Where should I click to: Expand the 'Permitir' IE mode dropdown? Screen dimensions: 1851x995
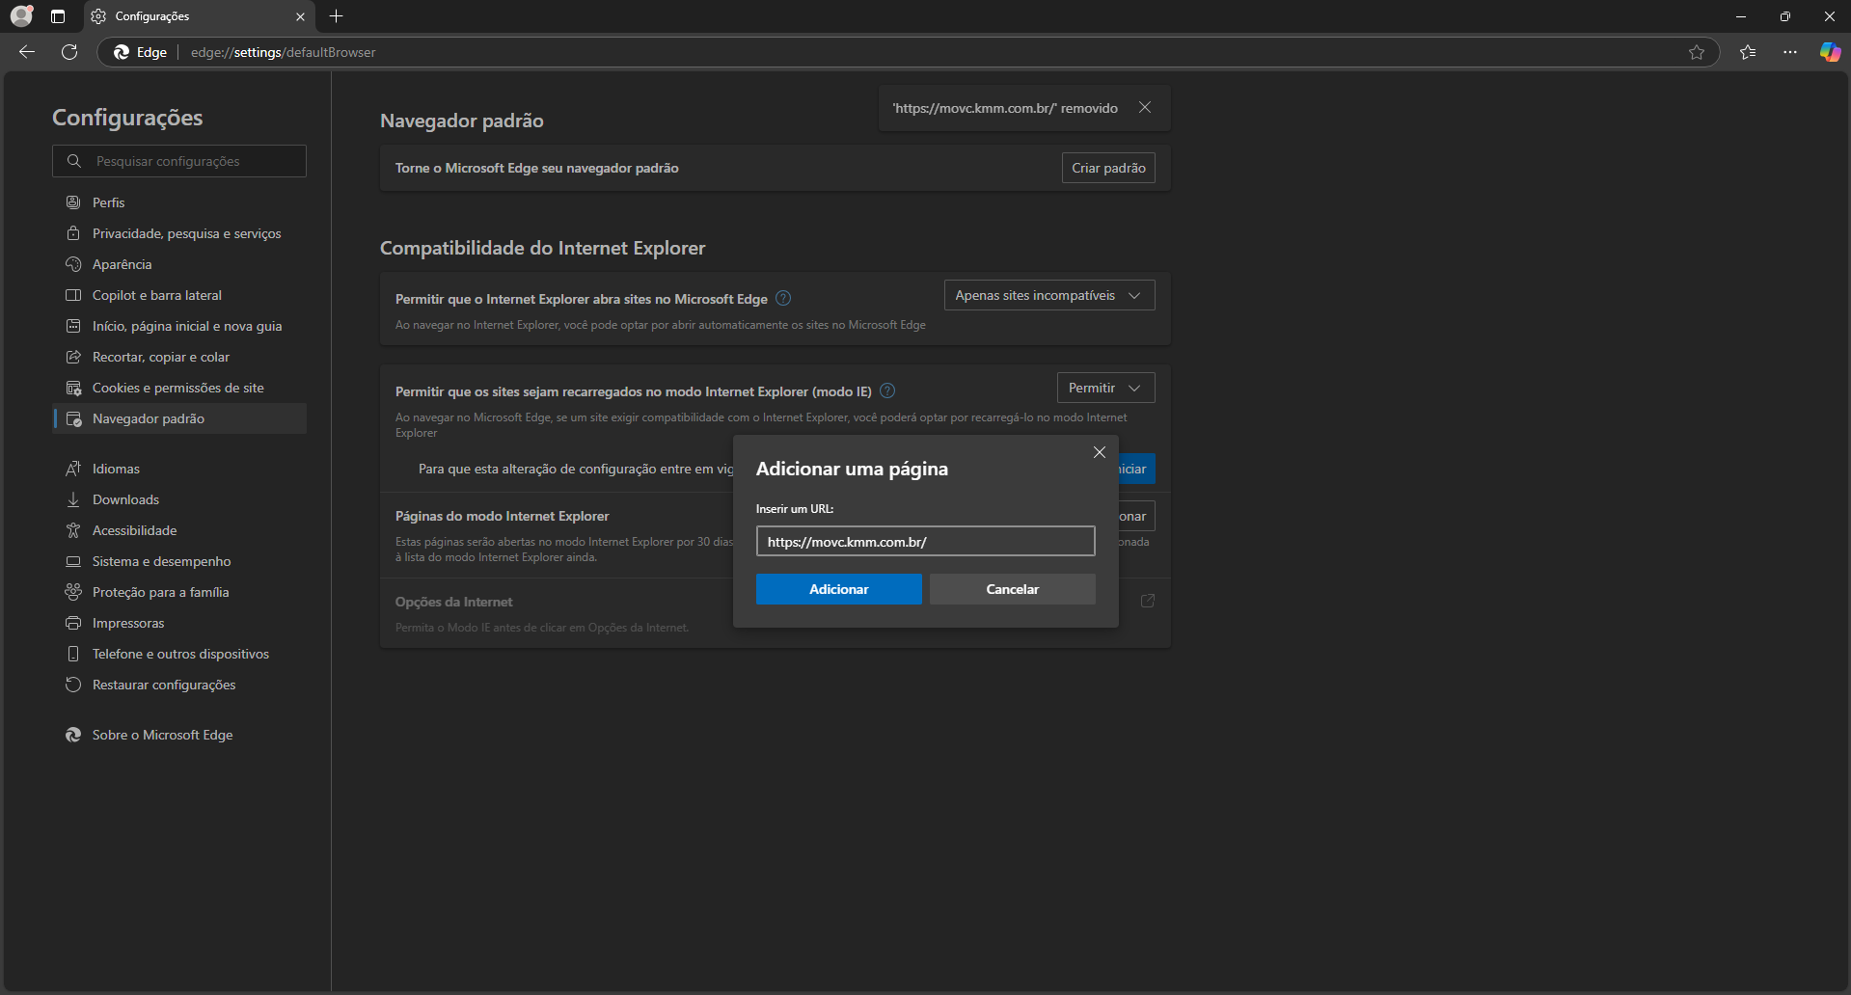pyautogui.click(x=1105, y=388)
